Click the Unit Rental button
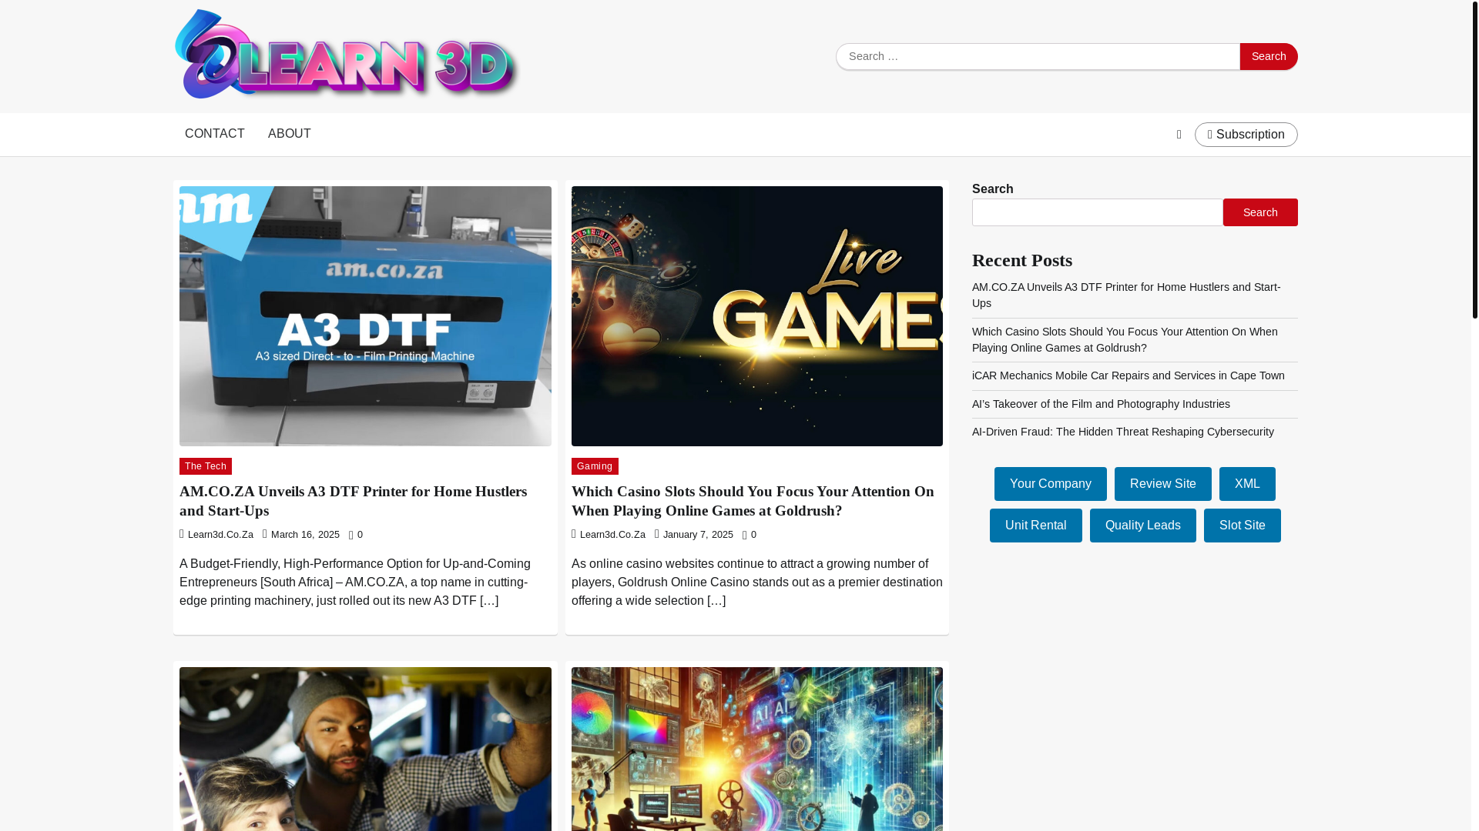1479x831 pixels. click(1036, 526)
